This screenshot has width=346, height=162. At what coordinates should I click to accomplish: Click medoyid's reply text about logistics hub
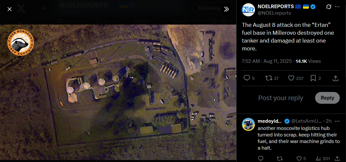[x=299, y=138]
